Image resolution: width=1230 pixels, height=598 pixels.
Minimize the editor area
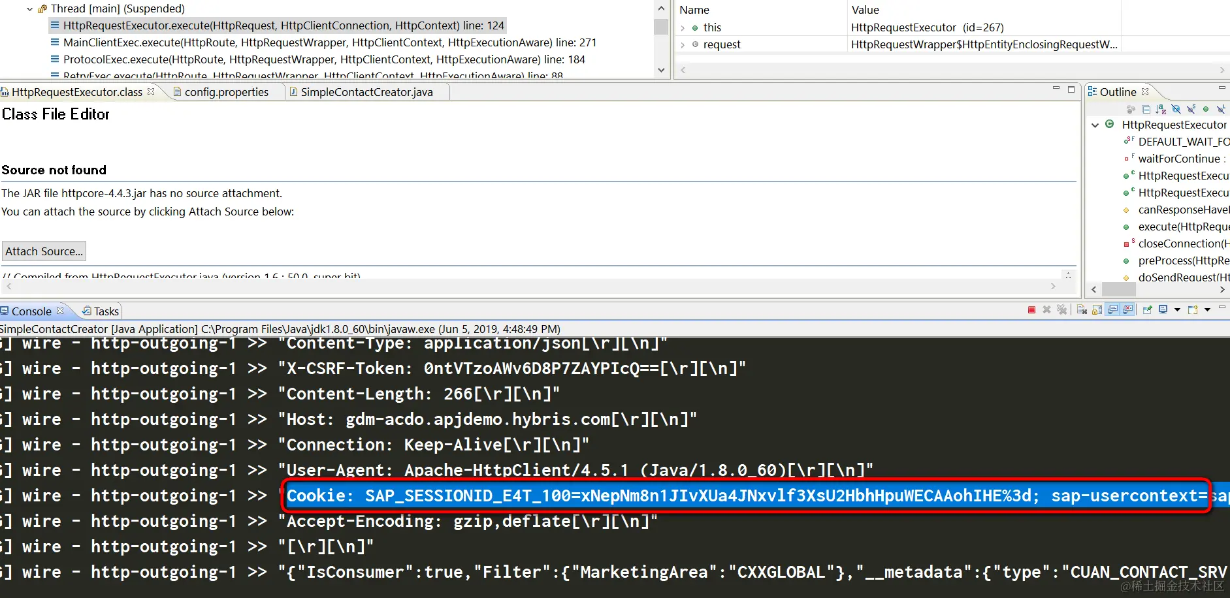[x=1056, y=88]
